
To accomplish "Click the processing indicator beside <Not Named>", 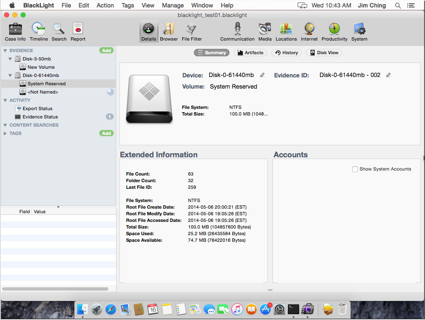I will pyautogui.click(x=110, y=92).
